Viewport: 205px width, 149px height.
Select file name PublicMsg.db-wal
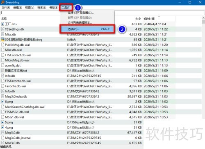(x=17, y=45)
